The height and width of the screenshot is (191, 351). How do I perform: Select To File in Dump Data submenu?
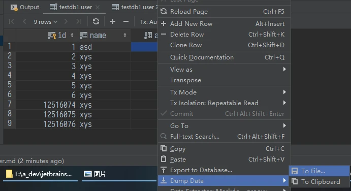[x=319, y=171]
